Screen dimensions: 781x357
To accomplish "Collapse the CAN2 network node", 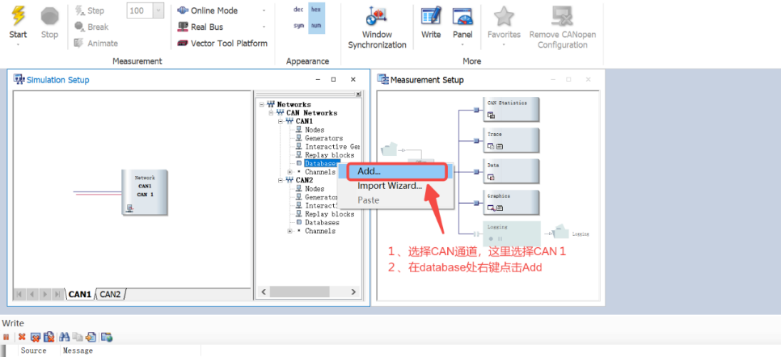I will [281, 180].
